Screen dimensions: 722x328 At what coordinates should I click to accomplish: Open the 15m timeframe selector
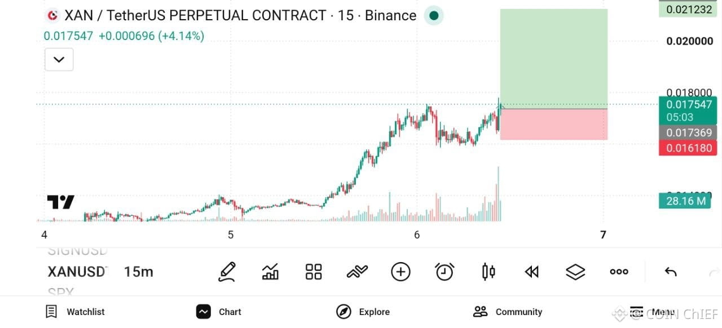pos(139,272)
